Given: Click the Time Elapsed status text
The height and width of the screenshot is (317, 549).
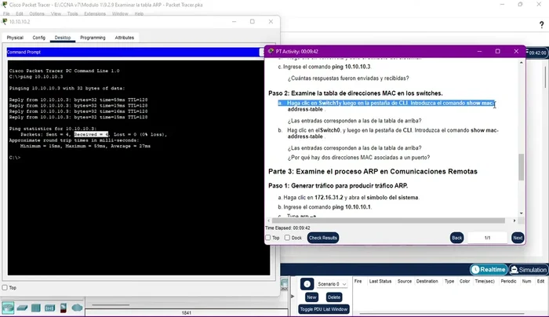Looking at the screenshot, I should 288,228.
